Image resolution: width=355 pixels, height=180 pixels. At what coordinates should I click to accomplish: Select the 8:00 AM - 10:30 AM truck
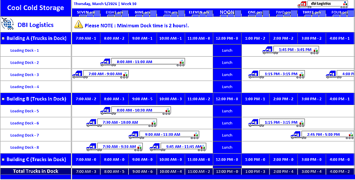(136, 110)
